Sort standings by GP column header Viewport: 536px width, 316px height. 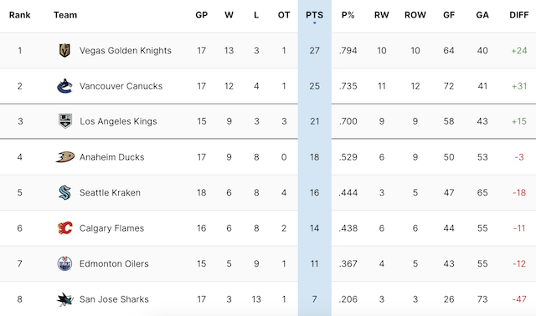201,15
